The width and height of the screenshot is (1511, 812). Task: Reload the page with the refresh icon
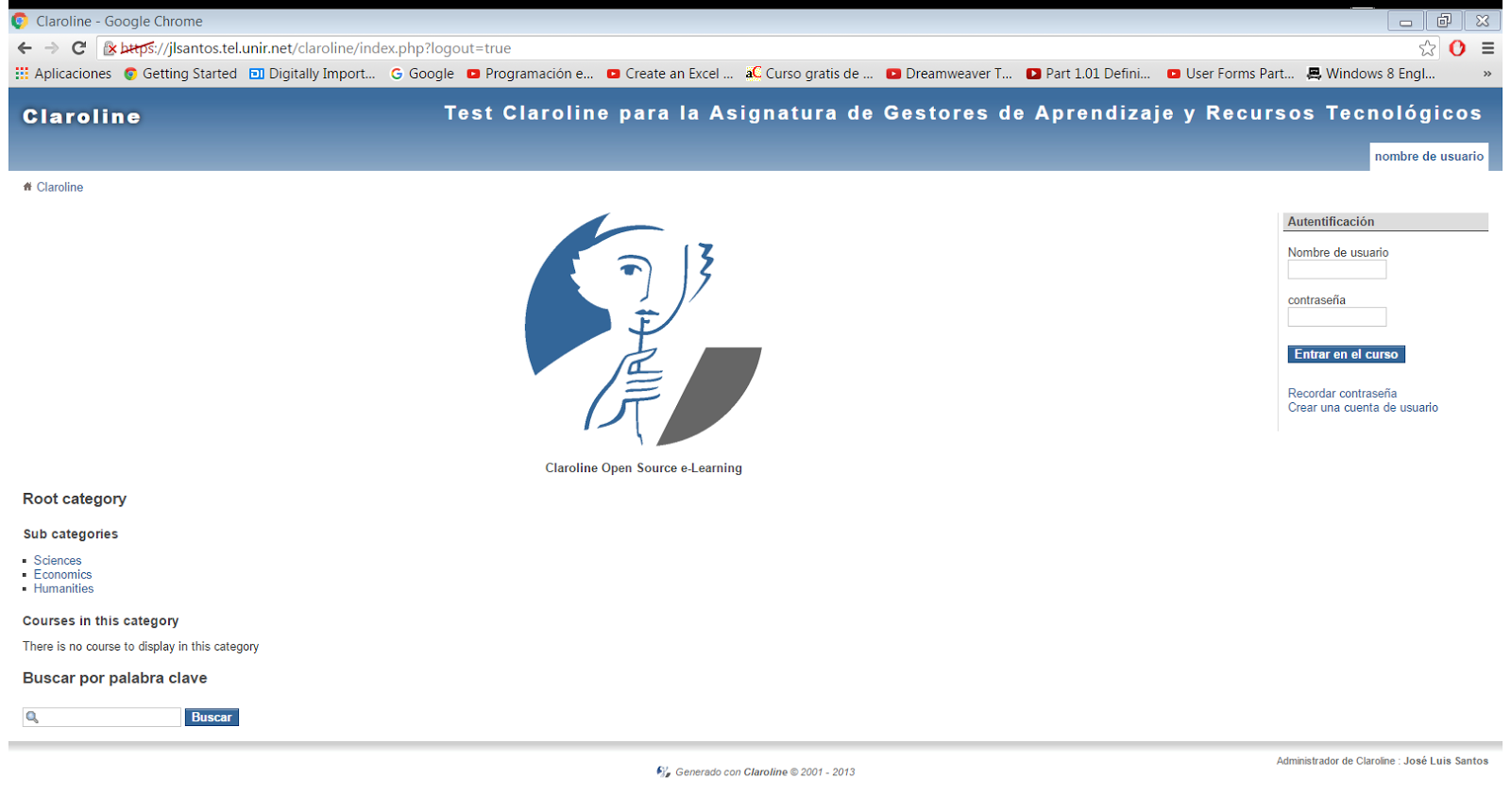pos(79,48)
